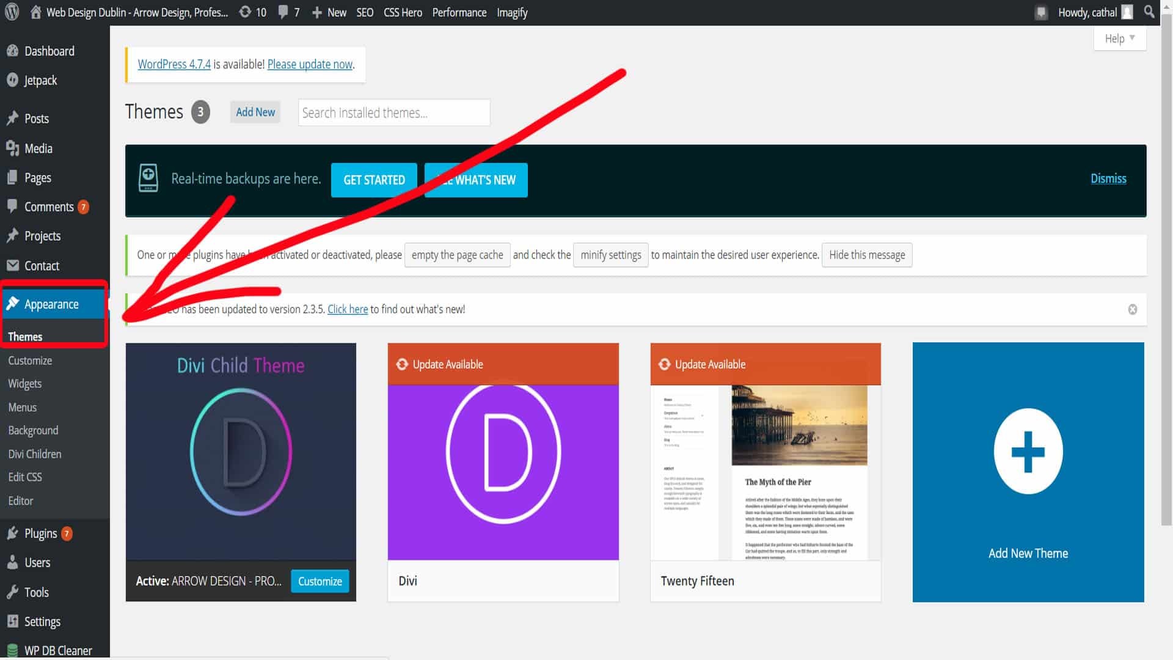Click the Users person icon
Screen dimensions: 1173x660
(x=12, y=563)
